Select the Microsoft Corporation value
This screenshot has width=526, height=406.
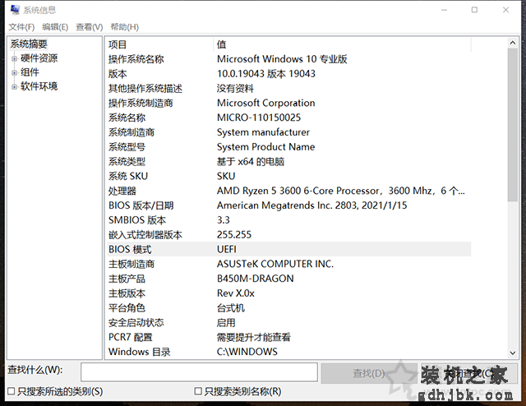coord(266,103)
